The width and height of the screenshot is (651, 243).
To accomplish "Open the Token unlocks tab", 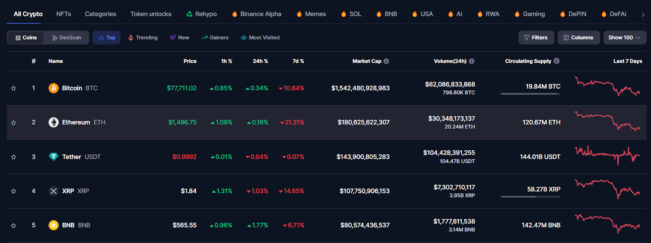I will 151,14.
